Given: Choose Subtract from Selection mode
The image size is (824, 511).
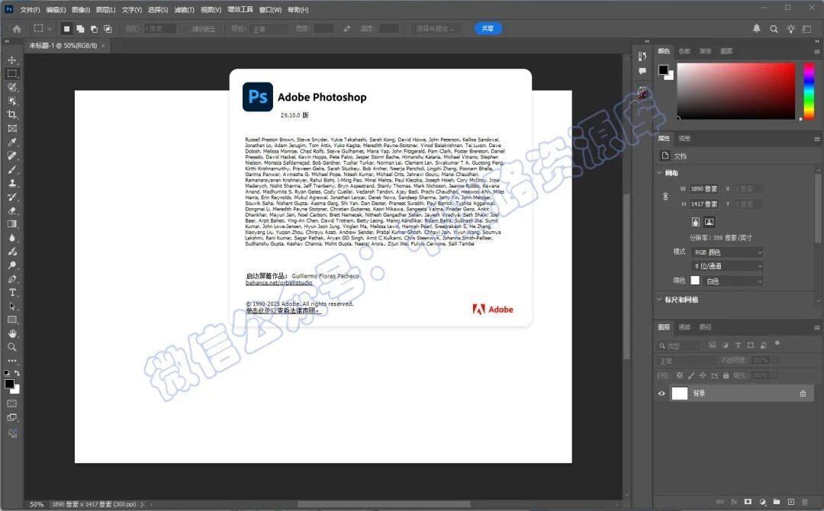Looking at the screenshot, I should point(94,29).
